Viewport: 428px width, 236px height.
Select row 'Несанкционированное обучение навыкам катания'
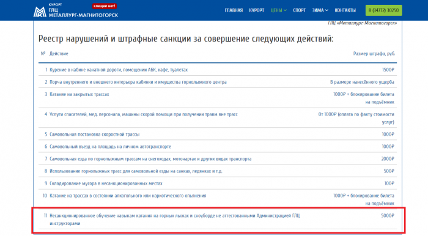click(218, 219)
